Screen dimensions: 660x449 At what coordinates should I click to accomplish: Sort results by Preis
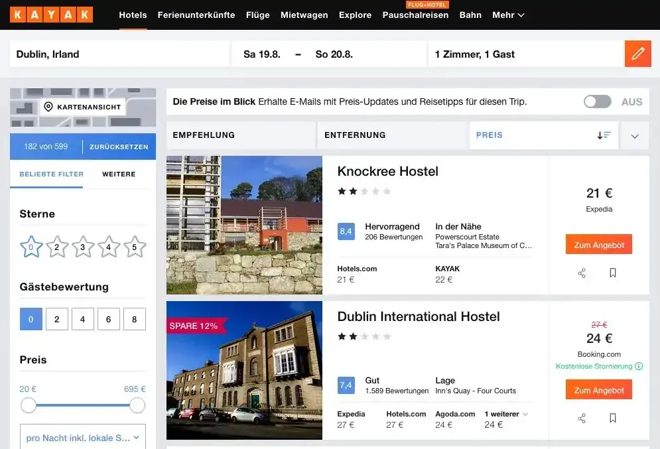[544, 135]
